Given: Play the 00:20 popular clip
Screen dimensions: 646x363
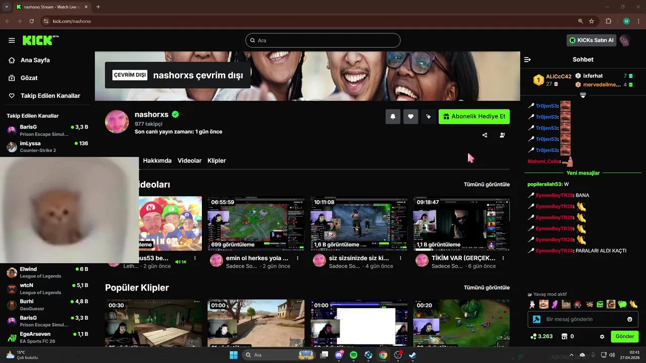Looking at the screenshot, I should (x=461, y=323).
